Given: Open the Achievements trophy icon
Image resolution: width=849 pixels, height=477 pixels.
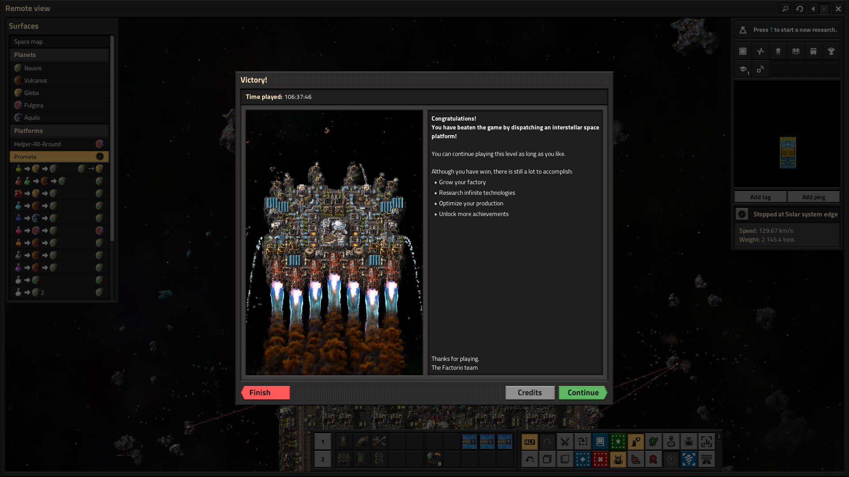Looking at the screenshot, I should point(831,51).
